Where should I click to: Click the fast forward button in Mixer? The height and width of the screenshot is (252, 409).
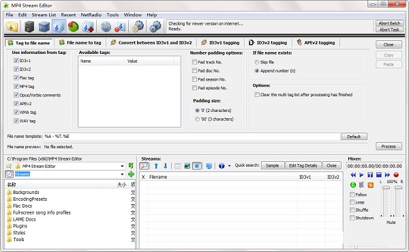coord(387,175)
